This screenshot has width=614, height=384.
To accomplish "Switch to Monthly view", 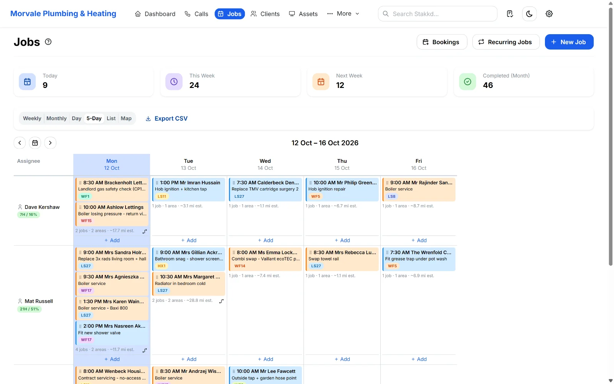I will 56,118.
